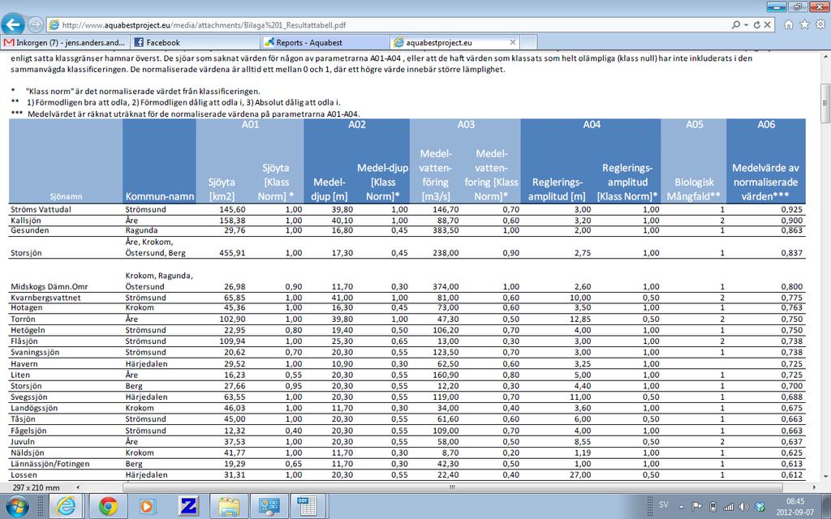The height and width of the screenshot is (519, 831).
Task: Click the Ragunda municipality cell
Action: 143,231
